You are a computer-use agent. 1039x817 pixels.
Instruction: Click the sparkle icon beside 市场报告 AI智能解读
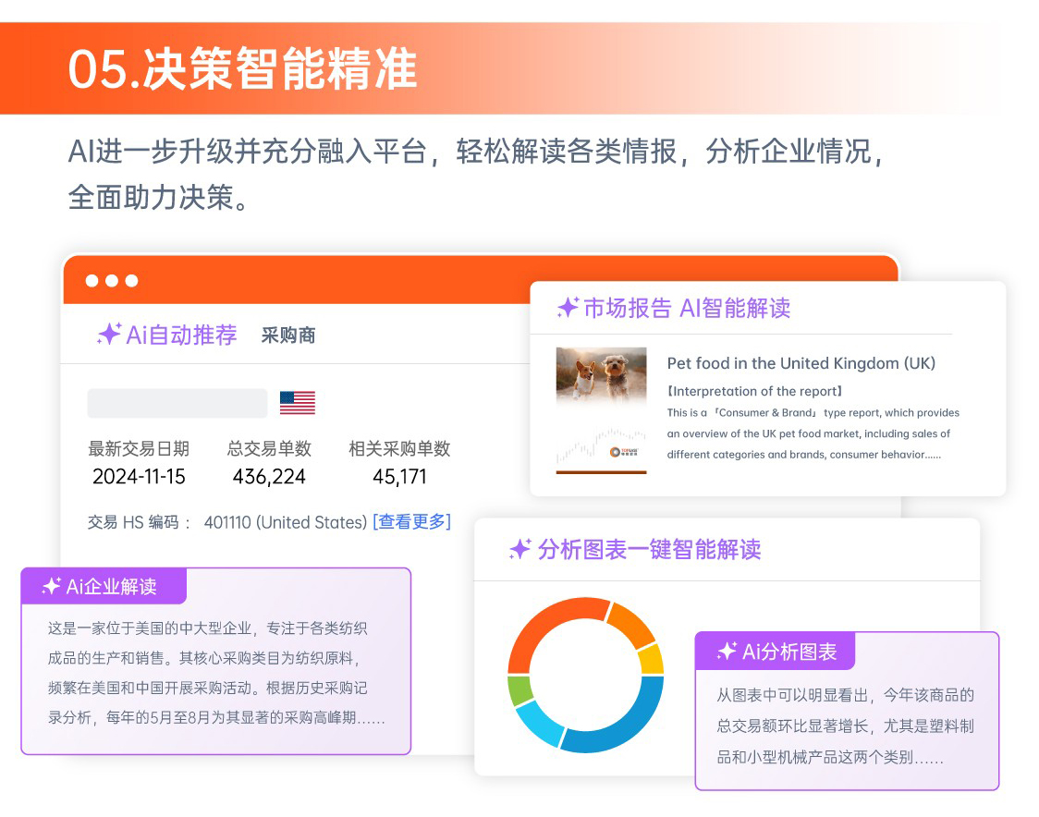tap(568, 308)
